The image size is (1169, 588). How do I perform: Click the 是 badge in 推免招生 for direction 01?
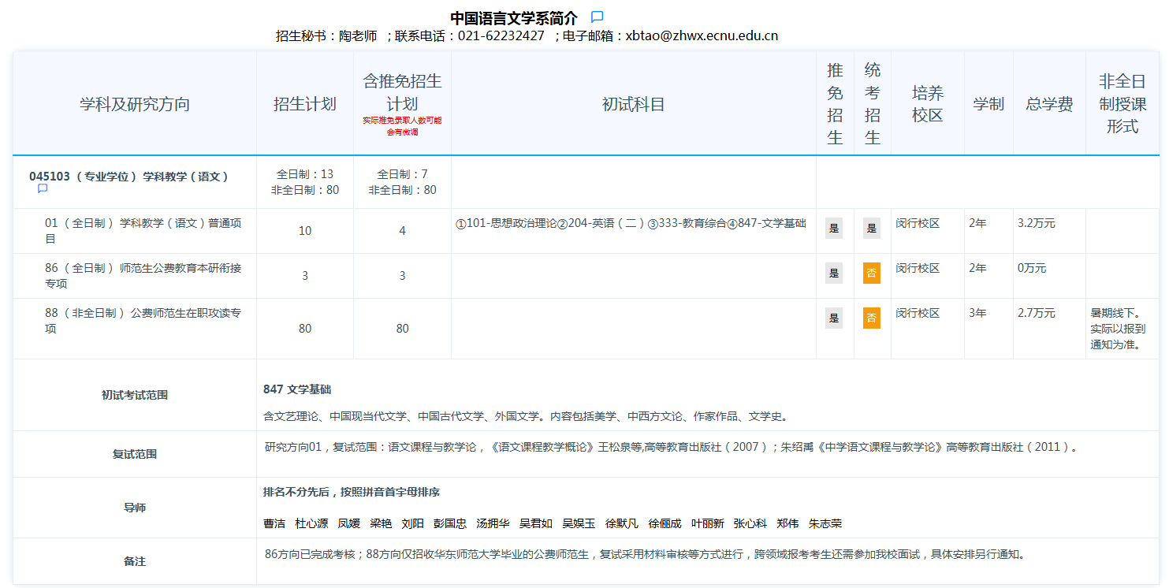[834, 226]
